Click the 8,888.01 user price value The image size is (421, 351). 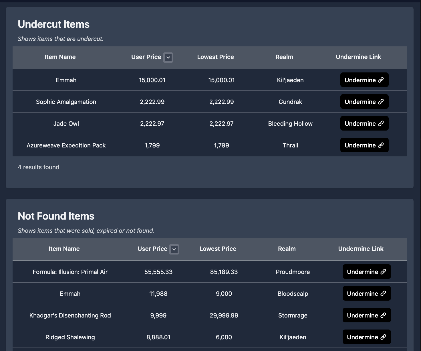click(158, 337)
